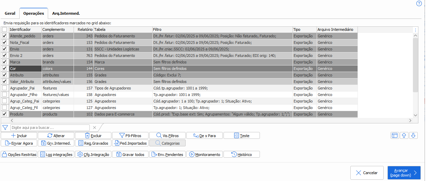Image resolution: width=427 pixels, height=181 pixels.
Task: Toggle the select-all header checkbox
Action: click(x=4, y=30)
